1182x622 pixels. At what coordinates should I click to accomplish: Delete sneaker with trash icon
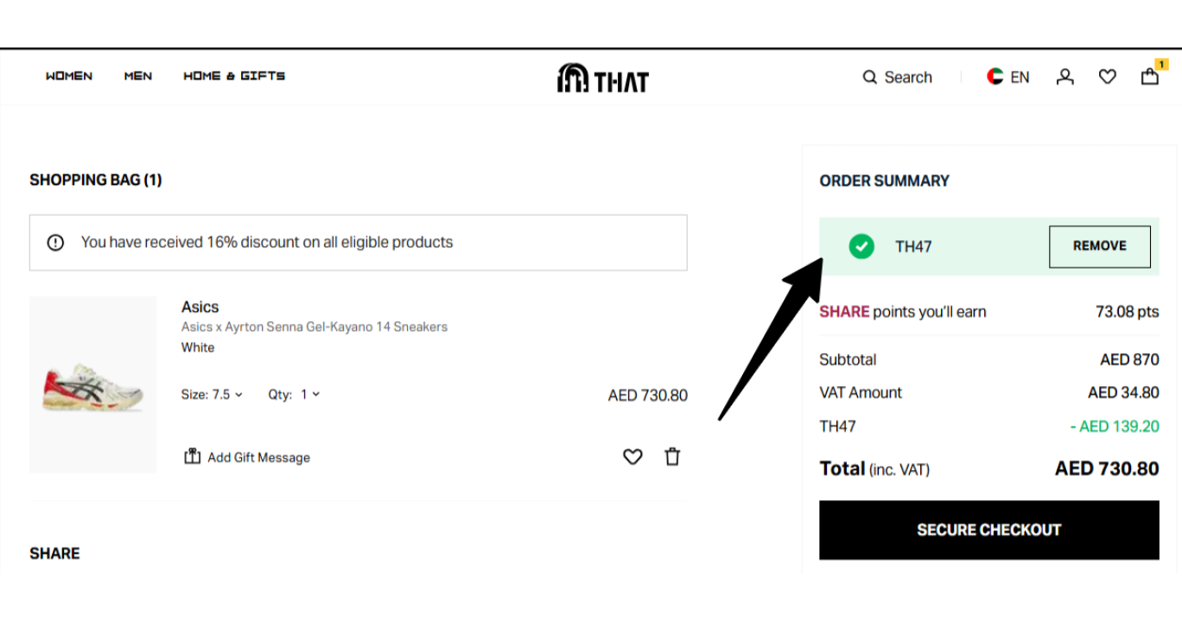pos(672,457)
